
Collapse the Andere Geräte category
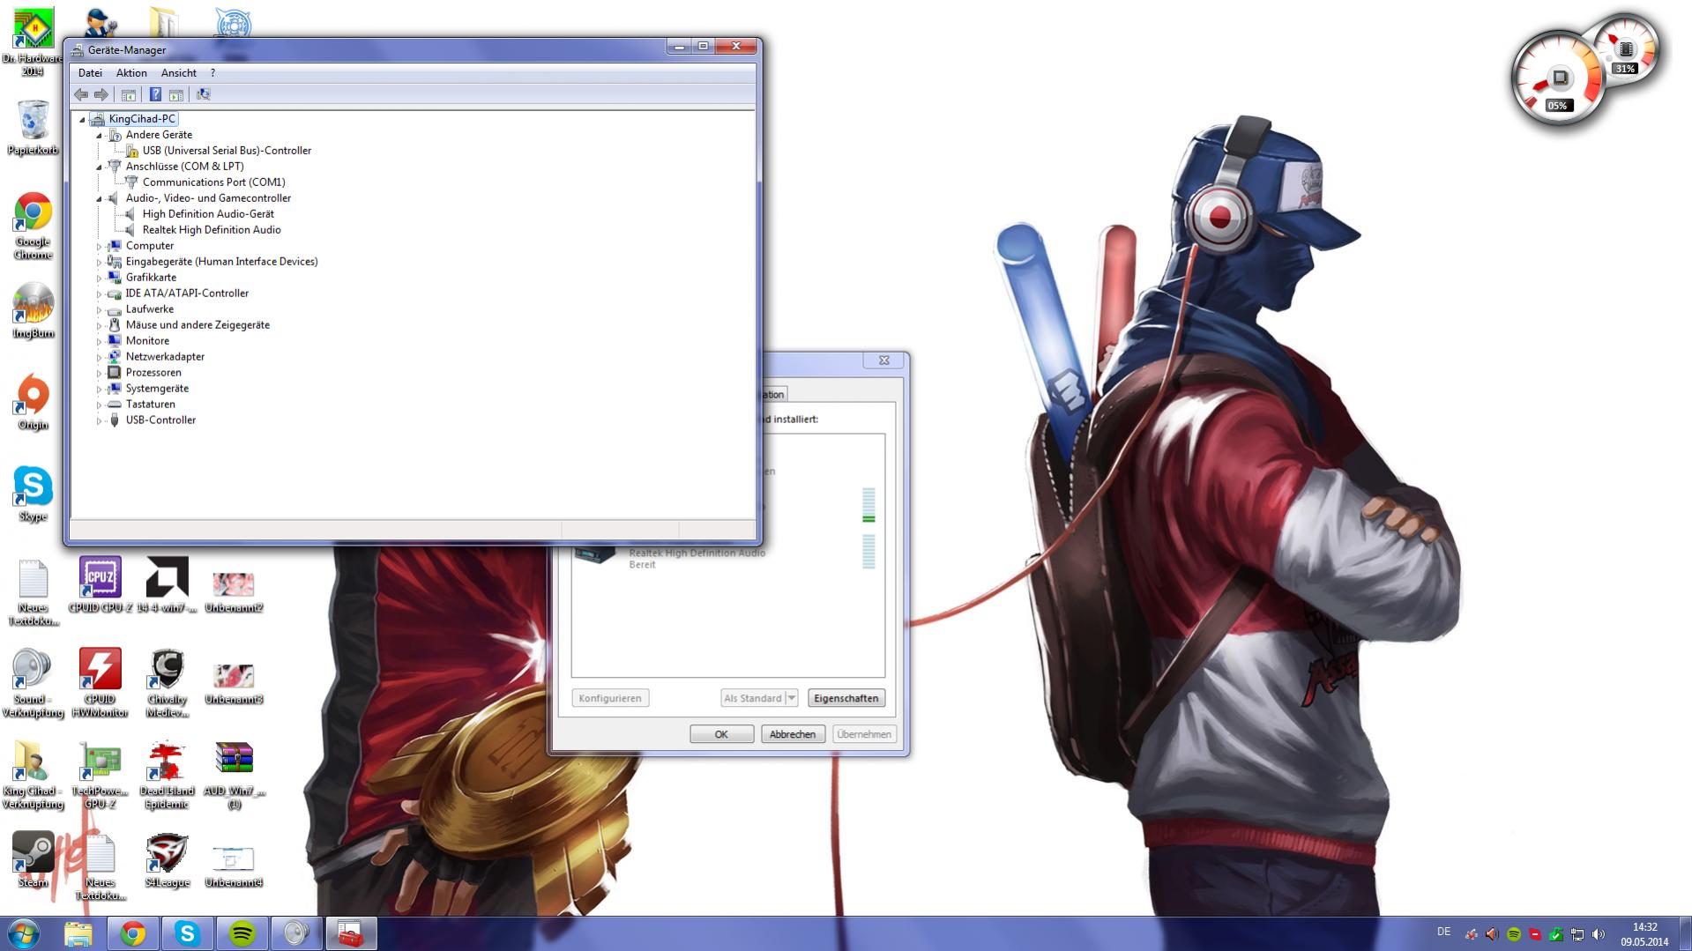[x=99, y=136]
